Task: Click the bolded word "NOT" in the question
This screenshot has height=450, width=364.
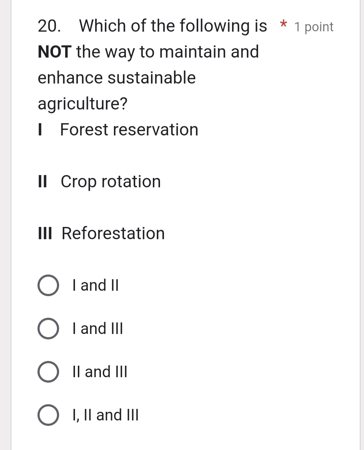Action: click(54, 52)
